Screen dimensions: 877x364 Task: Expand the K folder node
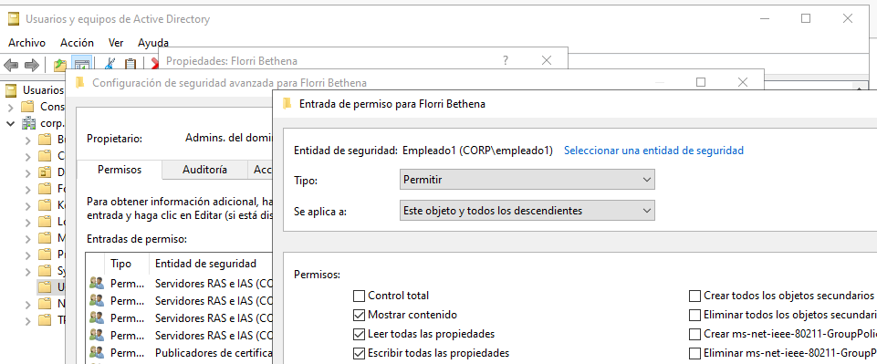(x=28, y=205)
